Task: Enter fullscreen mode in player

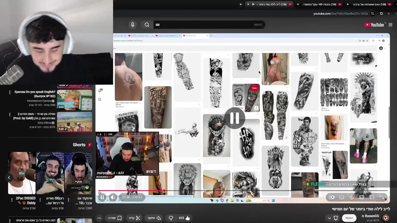Action: 382,197
